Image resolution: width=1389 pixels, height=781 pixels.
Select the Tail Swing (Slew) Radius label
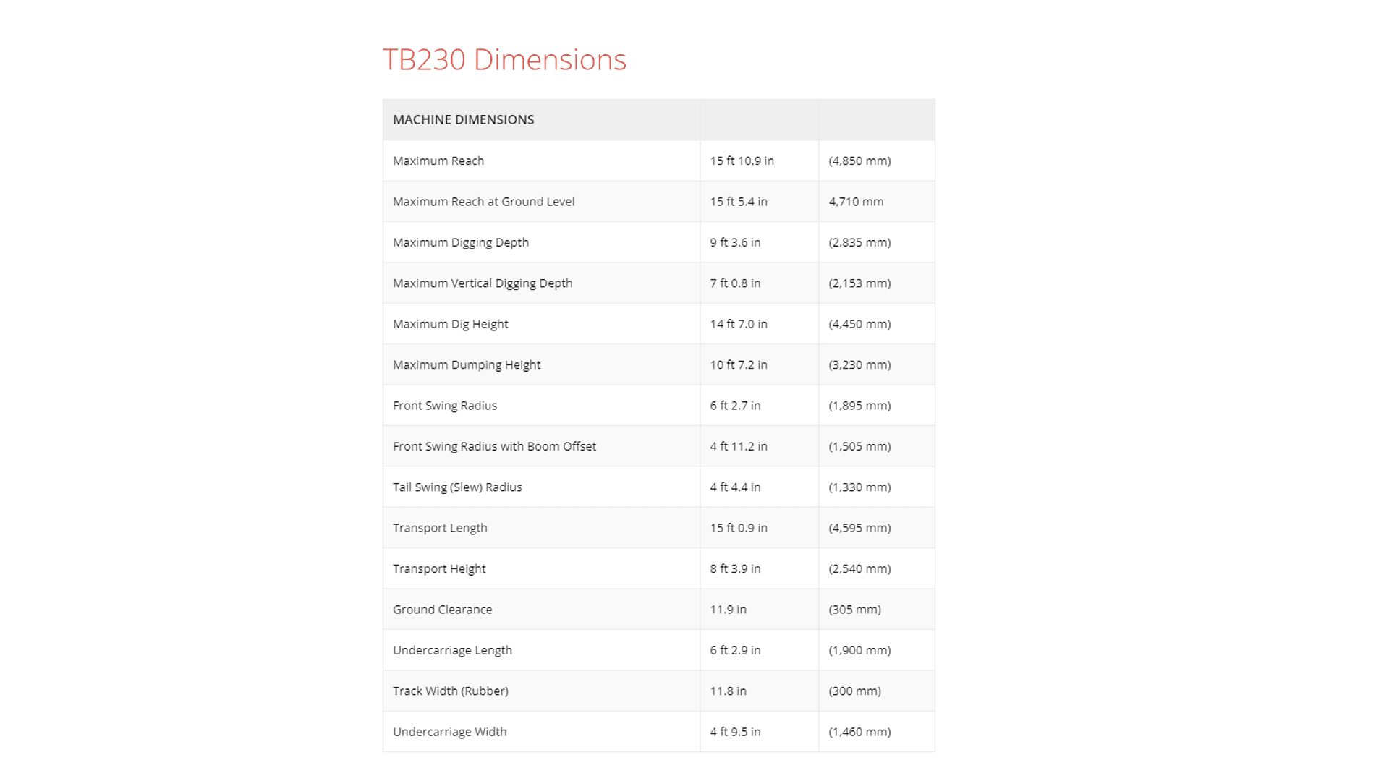coord(457,487)
